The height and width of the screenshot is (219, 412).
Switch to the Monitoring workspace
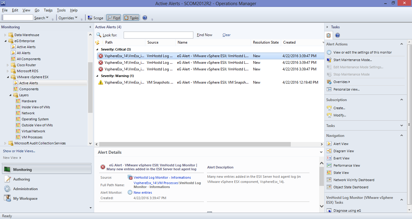47,170
